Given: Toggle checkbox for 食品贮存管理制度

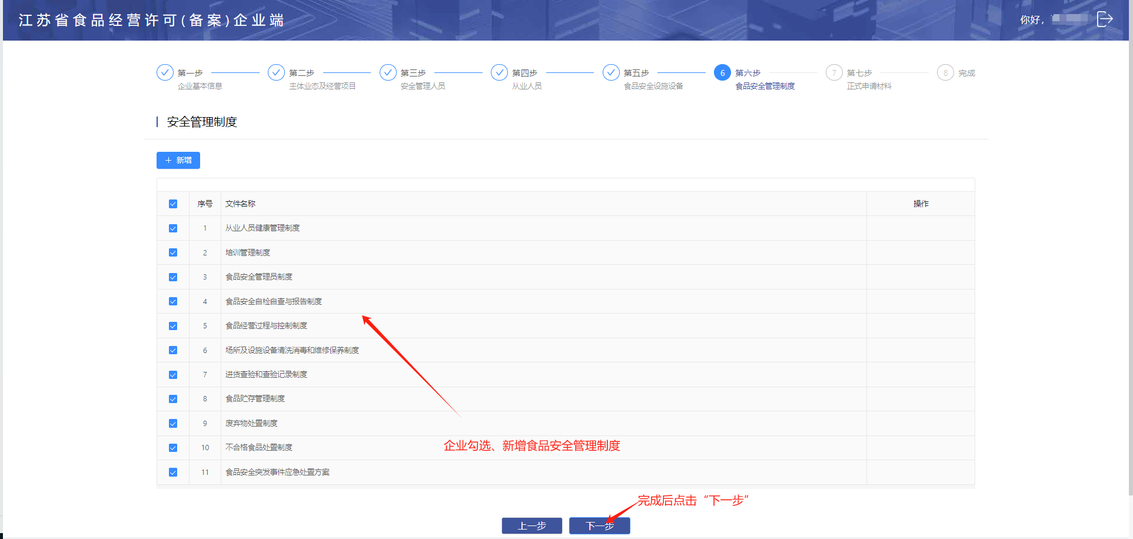Looking at the screenshot, I should point(173,399).
